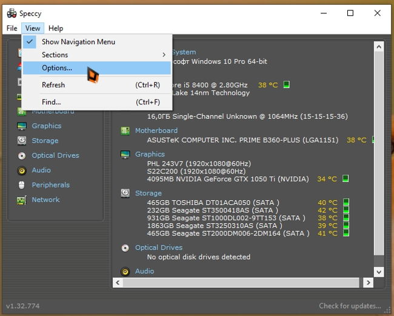Click TOSHIBA drive temperature indicator (40 °C)

tap(346, 202)
